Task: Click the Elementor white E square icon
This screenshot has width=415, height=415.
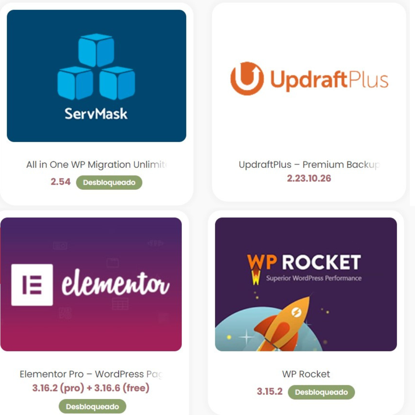Action: [32, 285]
